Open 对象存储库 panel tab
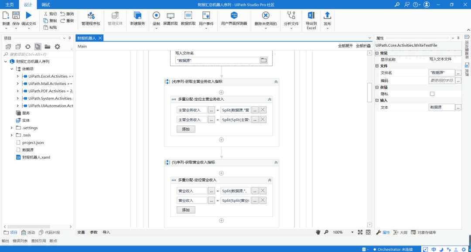Viewport: 471px width, 252px height. 424,232
